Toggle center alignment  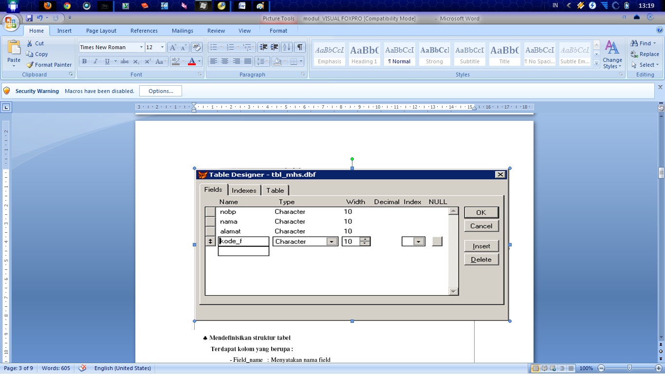225,61
